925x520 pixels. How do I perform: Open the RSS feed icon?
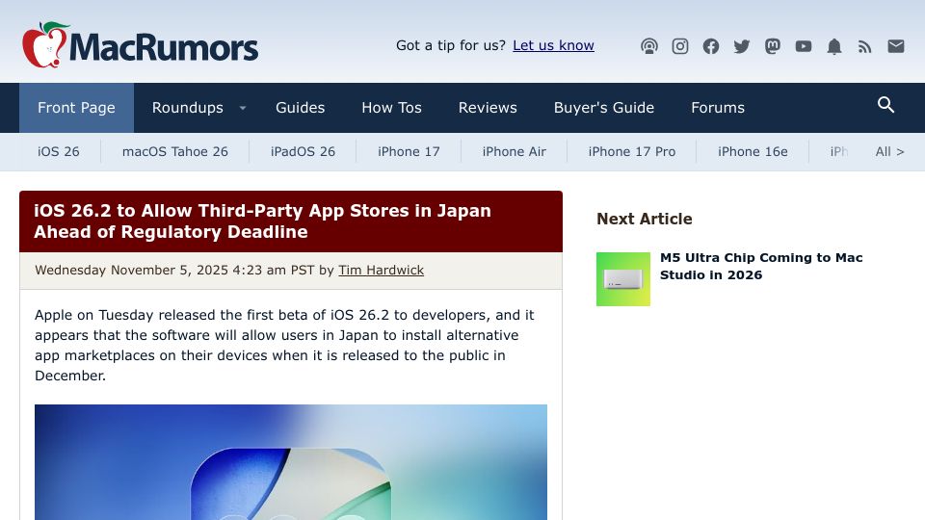click(865, 46)
